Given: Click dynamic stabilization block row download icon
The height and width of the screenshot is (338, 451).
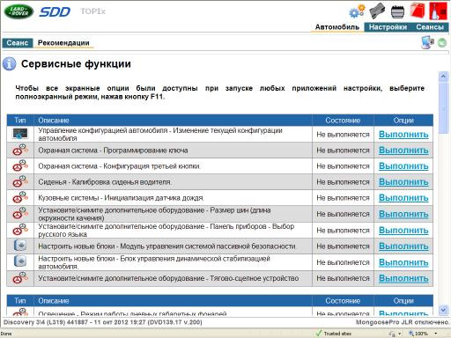Looking at the screenshot, I should coord(20,261).
